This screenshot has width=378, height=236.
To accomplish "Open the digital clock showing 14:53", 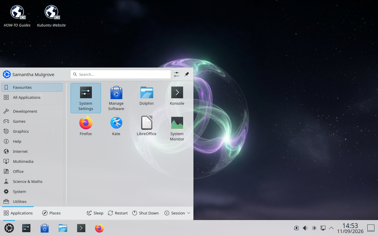I will tap(350, 228).
